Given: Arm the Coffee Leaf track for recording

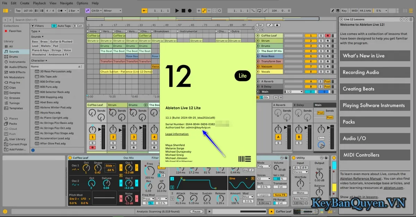Looking at the screenshot, I should (x=328, y=36).
